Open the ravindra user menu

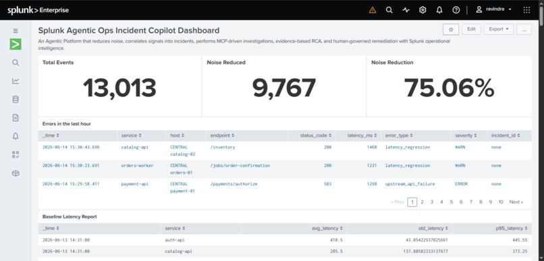coord(493,9)
